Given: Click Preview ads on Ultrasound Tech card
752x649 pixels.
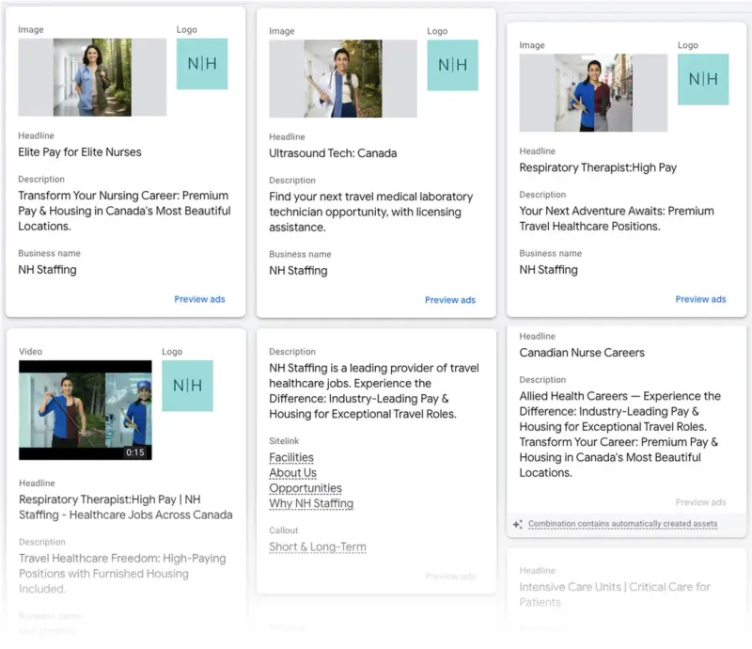Looking at the screenshot, I should [450, 300].
